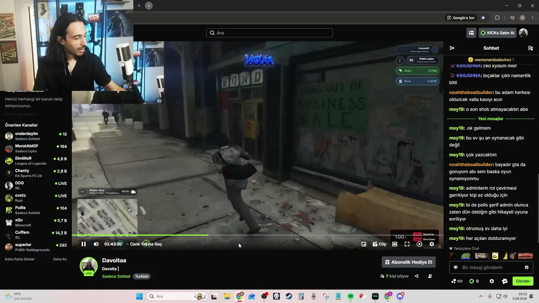The height and width of the screenshot is (303, 539).
Task: Click follow user icon beside share
Action: 430,276
